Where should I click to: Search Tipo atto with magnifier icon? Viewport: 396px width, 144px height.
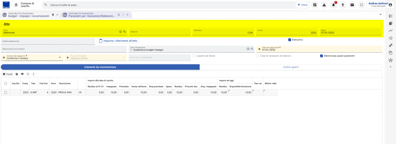click(124, 32)
